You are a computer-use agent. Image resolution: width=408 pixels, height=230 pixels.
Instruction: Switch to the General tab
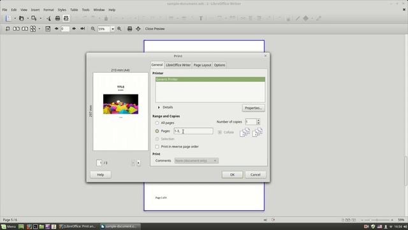[157, 65]
